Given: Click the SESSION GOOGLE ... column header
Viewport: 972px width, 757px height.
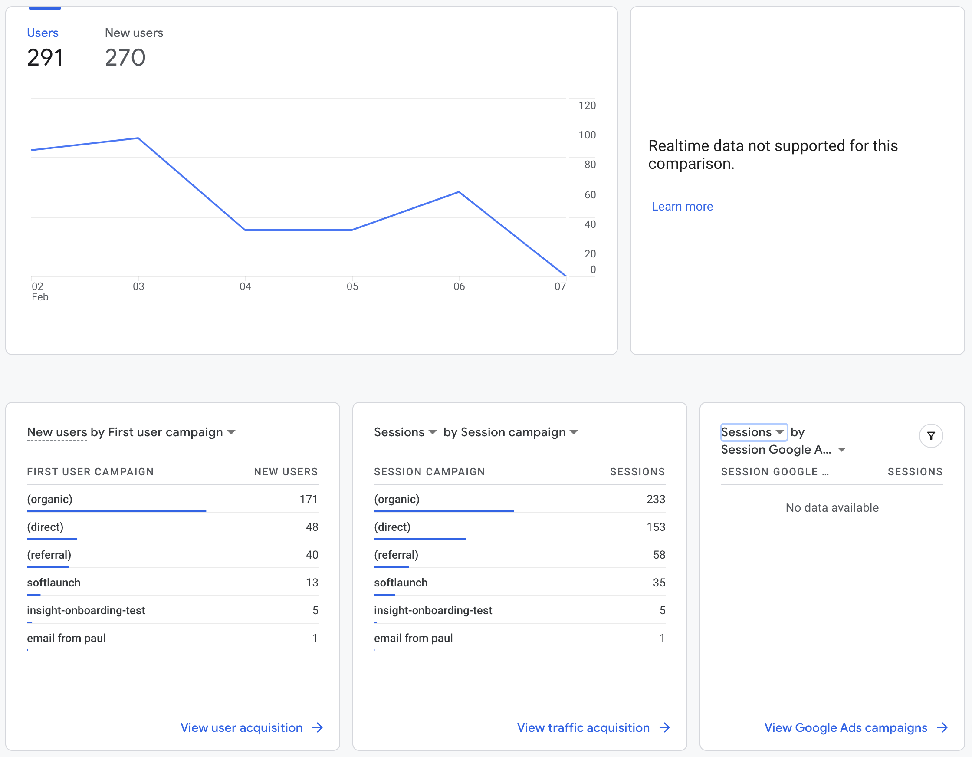Looking at the screenshot, I should click(775, 472).
